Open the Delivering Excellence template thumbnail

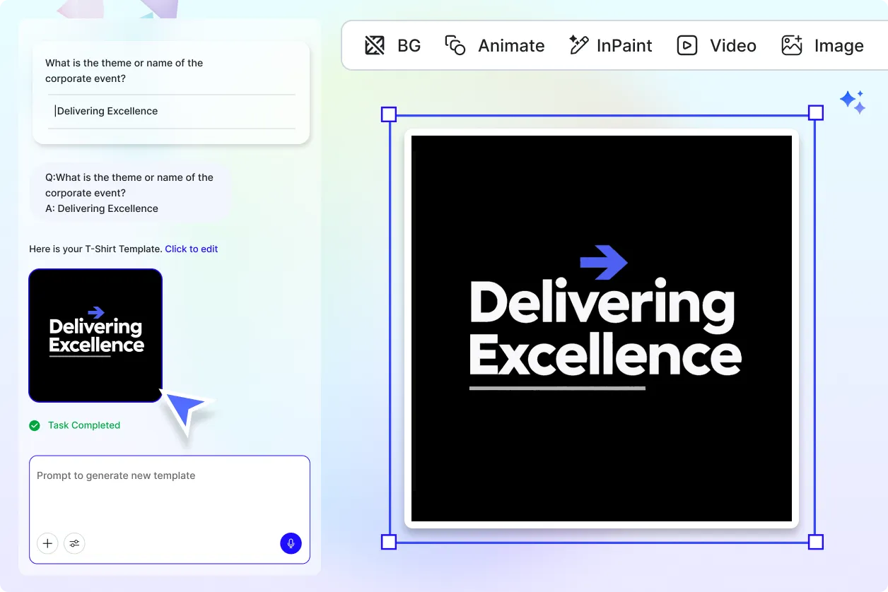click(95, 336)
